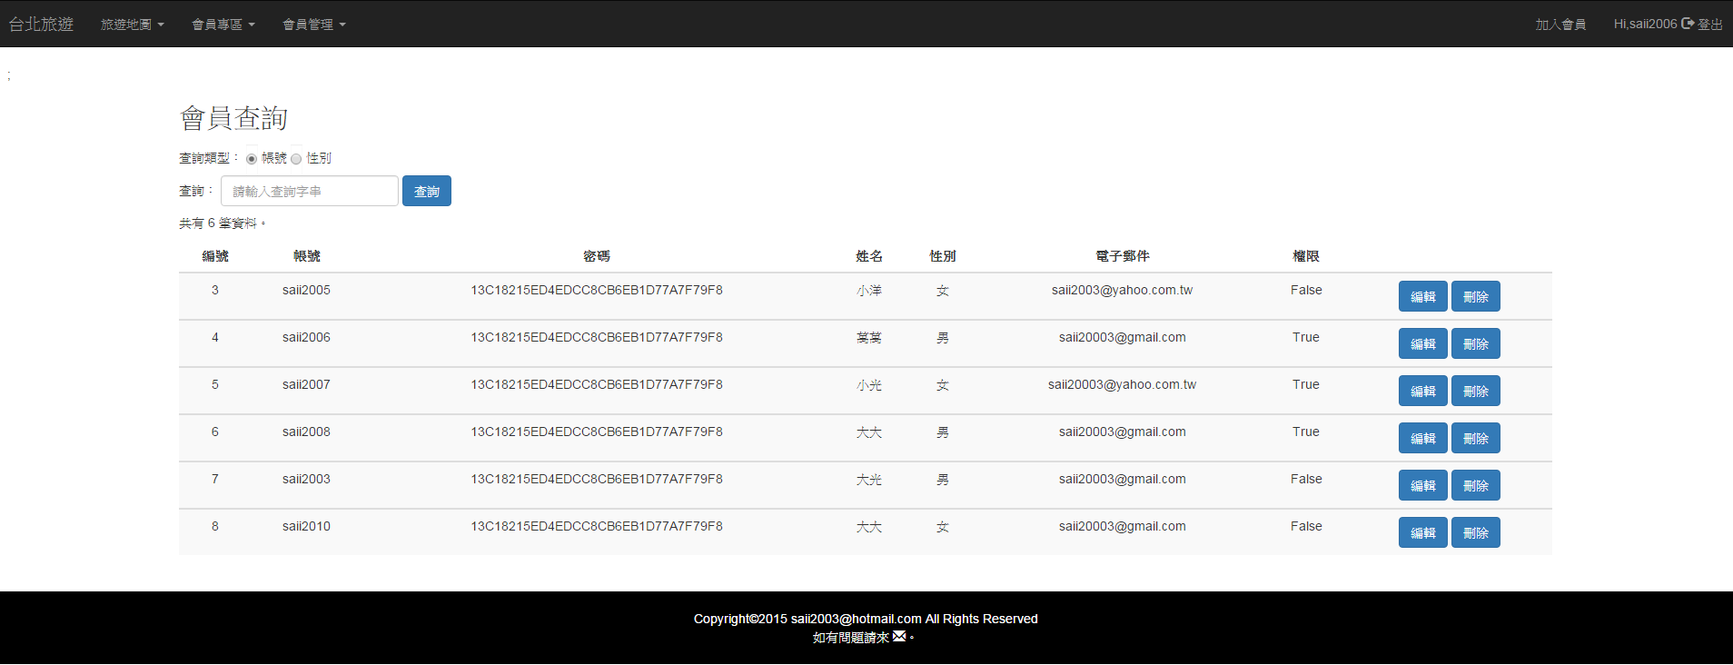Focus the query string input field
The width and height of the screenshot is (1733, 665).
[310, 191]
